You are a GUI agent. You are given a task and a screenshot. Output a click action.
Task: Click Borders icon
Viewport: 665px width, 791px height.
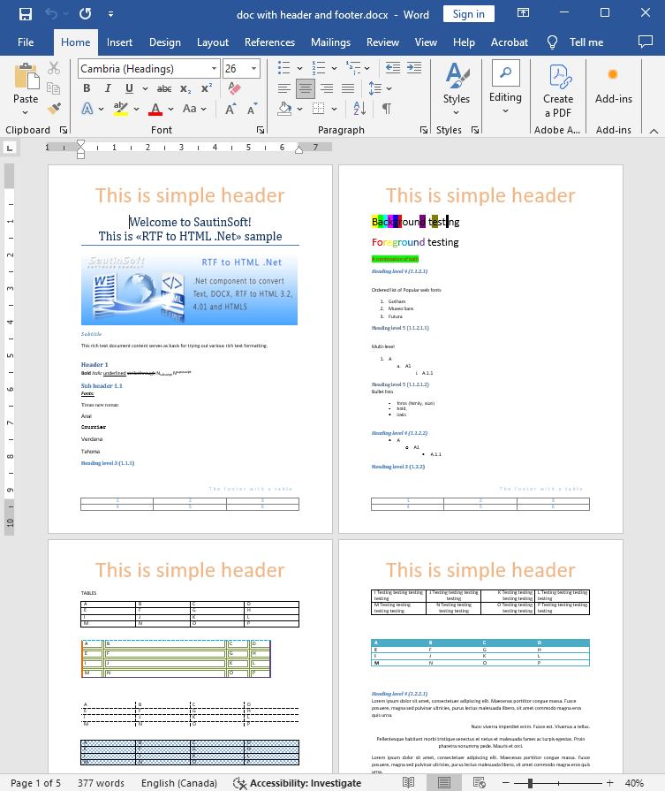(x=318, y=109)
